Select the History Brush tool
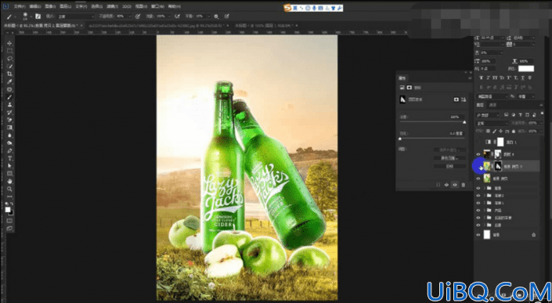This screenshot has height=303, width=552. tap(10, 112)
